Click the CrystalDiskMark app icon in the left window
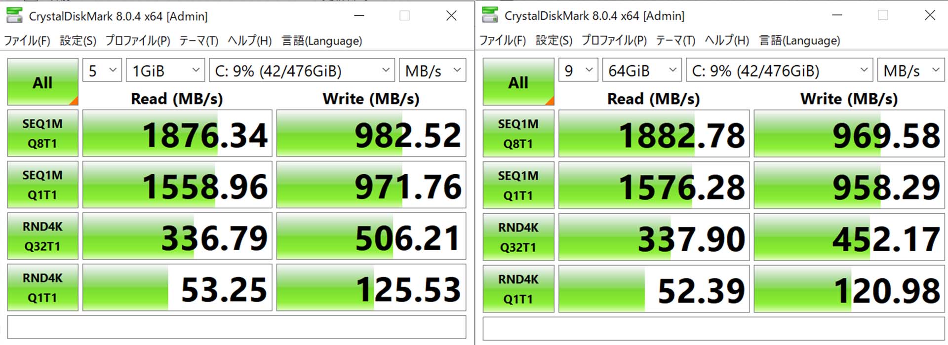The image size is (948, 345). point(14,15)
